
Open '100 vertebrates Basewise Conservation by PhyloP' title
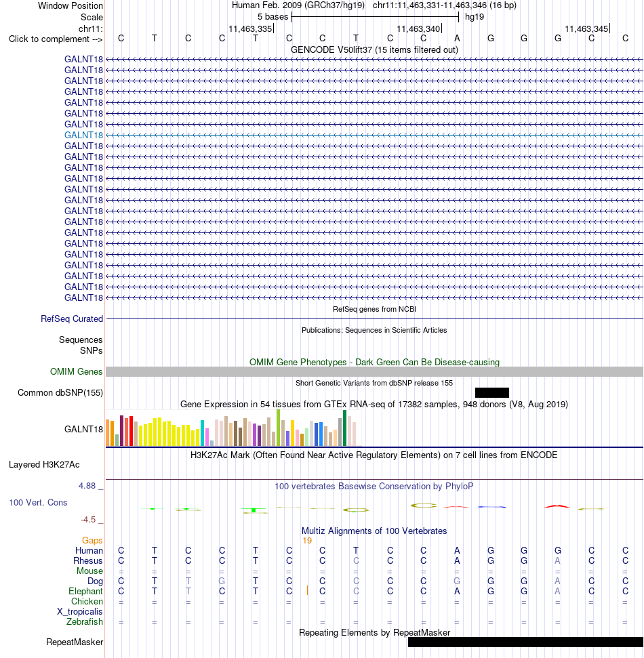point(374,487)
